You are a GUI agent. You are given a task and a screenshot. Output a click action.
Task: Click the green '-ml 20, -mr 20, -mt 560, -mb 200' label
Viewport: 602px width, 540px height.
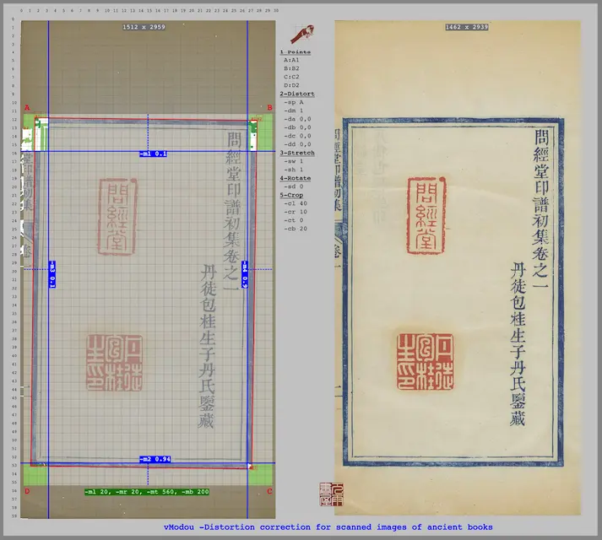point(147,492)
